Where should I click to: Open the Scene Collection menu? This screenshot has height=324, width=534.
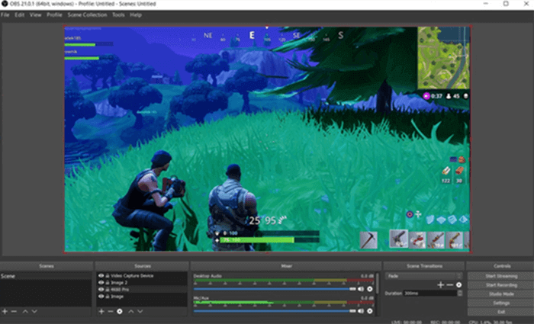(86, 14)
